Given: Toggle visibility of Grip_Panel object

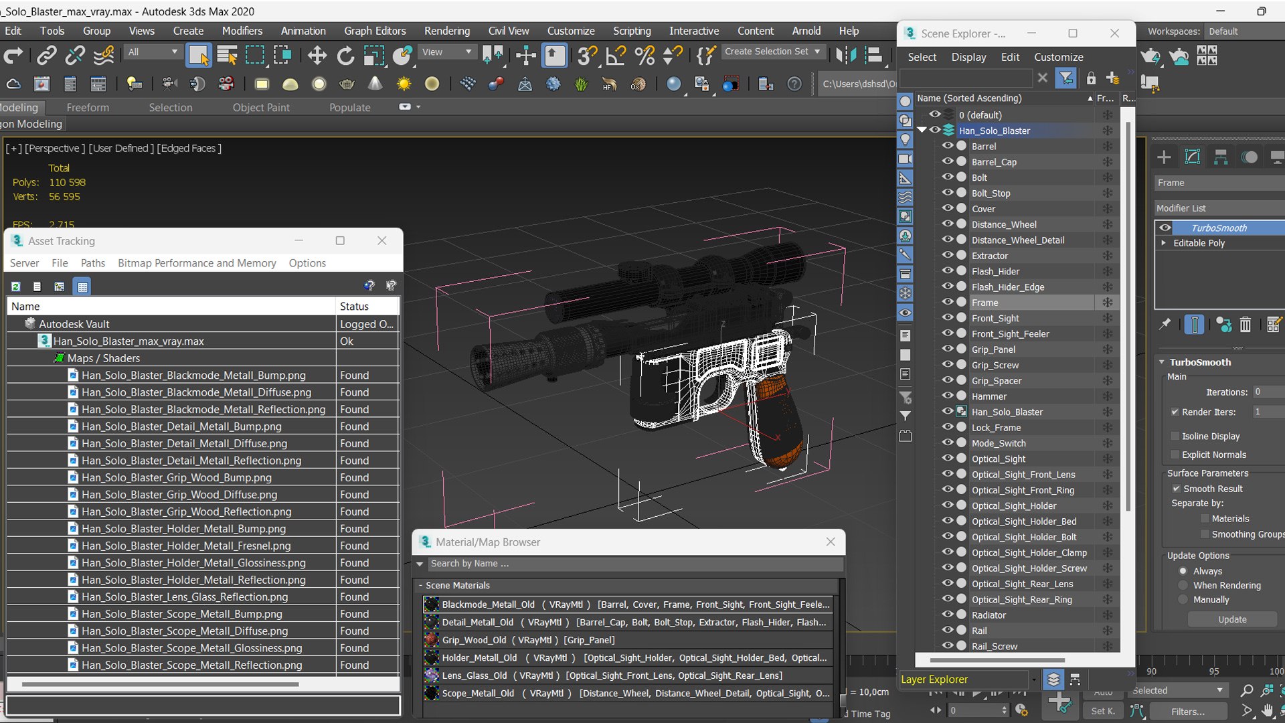Looking at the screenshot, I should [947, 349].
